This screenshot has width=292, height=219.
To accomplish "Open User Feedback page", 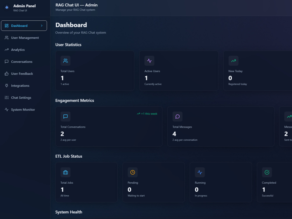I will [x=24, y=74].
